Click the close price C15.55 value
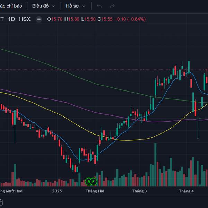The width and height of the screenshot is (208, 208). 105,19
